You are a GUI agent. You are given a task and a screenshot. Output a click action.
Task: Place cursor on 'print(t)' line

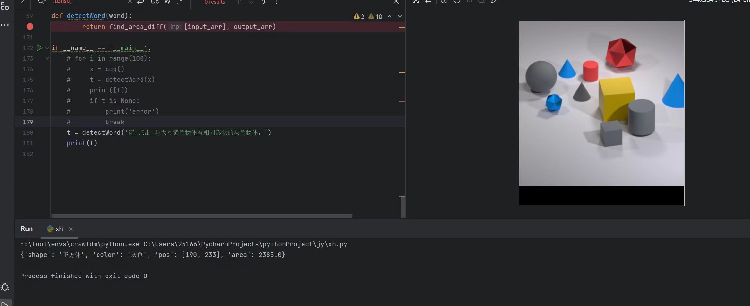coord(82,143)
